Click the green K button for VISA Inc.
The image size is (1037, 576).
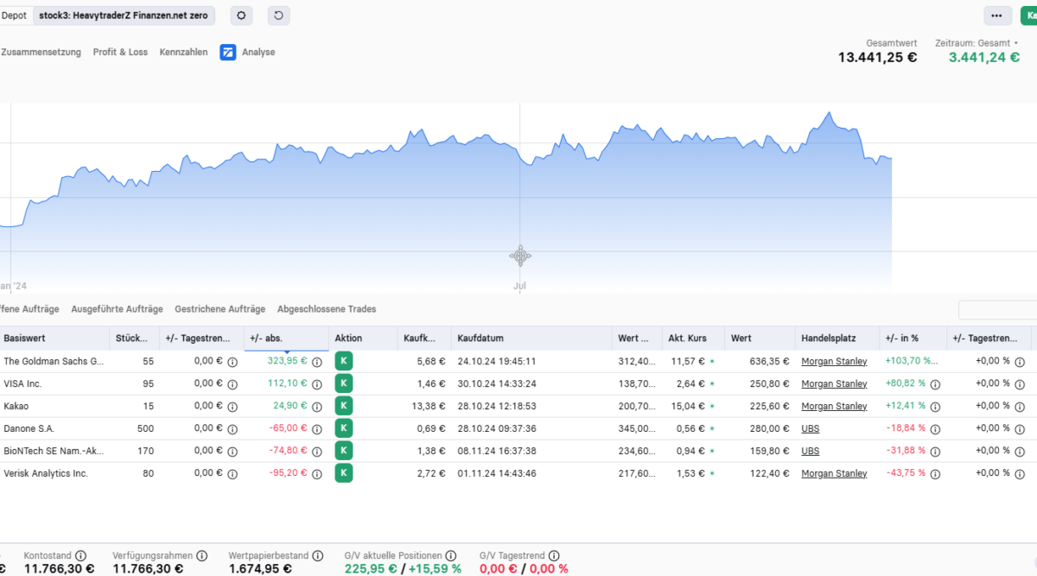click(344, 383)
